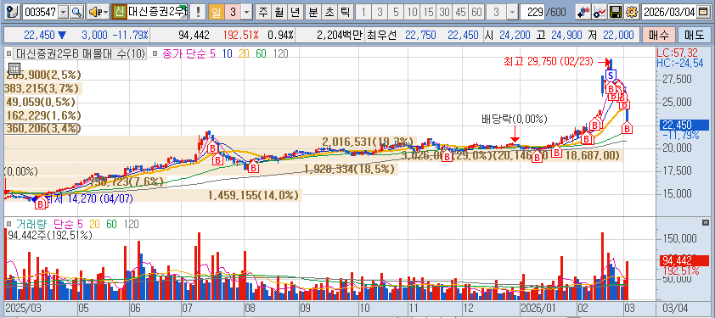Open the stock search magnifier
715x318 pixels.
(77, 12)
